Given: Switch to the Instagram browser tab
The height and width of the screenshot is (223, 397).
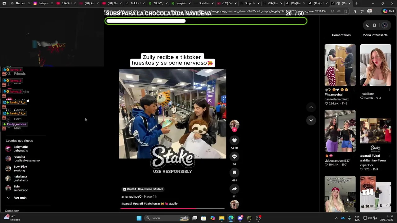Looking at the screenshot, I should coord(43,3).
